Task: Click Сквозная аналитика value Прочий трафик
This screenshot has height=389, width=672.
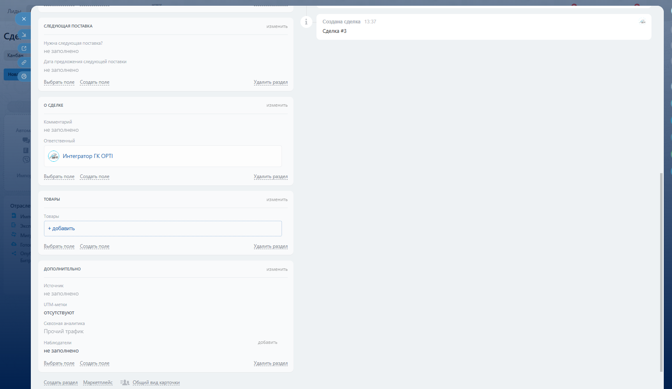Action: 64,332
